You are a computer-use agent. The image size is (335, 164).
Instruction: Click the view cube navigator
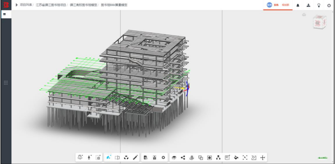click(320, 22)
